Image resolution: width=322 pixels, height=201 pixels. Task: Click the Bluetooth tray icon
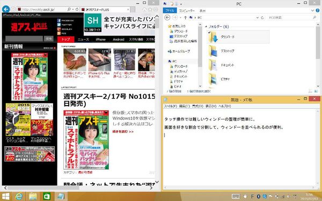click(259, 197)
